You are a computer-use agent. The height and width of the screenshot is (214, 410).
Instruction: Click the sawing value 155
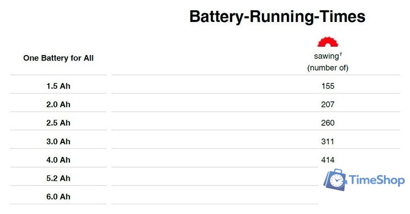click(328, 86)
